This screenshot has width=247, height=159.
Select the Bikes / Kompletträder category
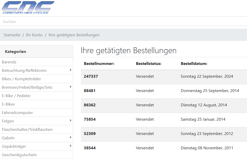21,79
